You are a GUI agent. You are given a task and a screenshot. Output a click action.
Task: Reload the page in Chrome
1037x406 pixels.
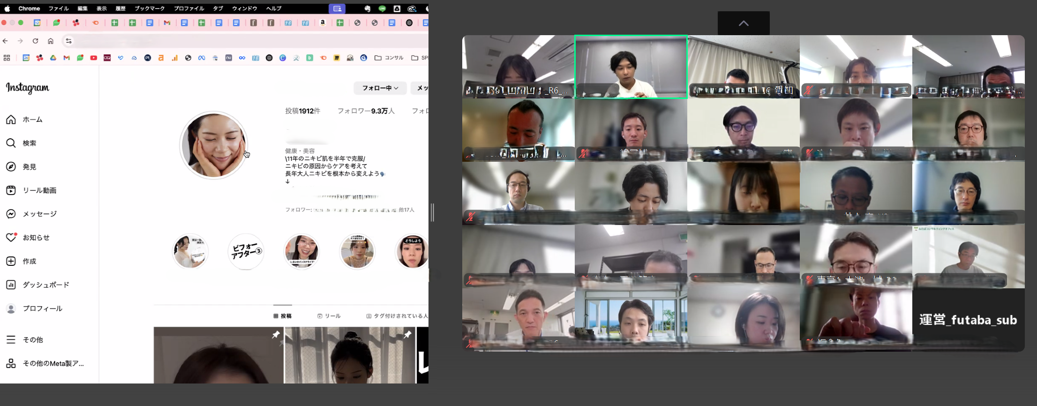(x=35, y=41)
